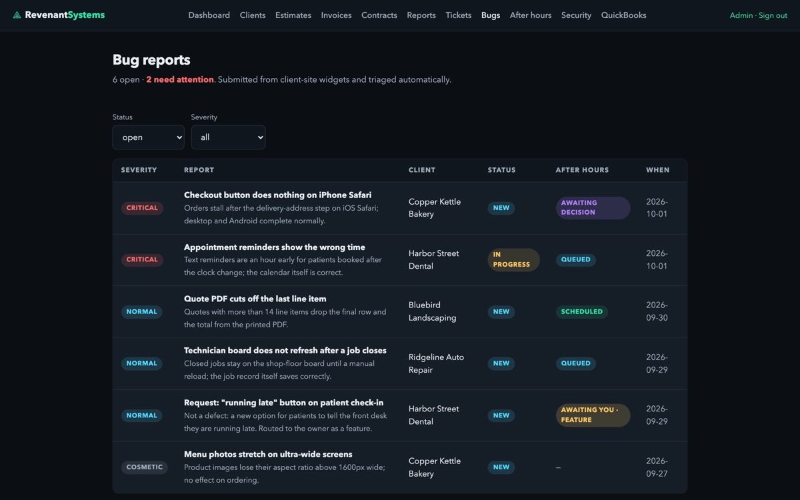Open 'Technician board does not refresh' report

coord(285,350)
